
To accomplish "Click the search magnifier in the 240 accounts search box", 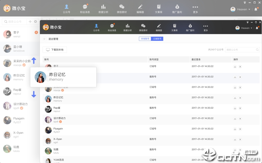I will pos(257,49).
